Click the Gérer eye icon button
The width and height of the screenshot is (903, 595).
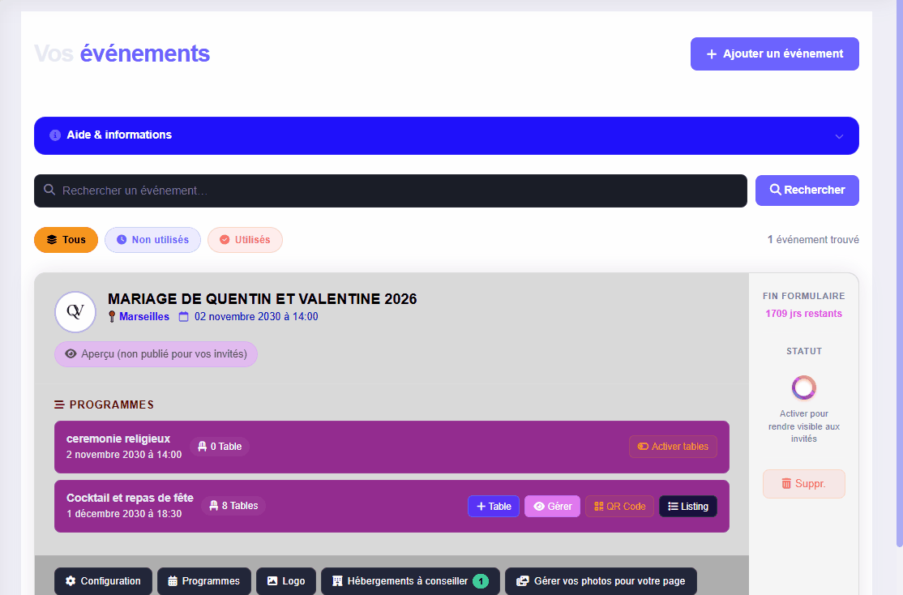click(552, 507)
